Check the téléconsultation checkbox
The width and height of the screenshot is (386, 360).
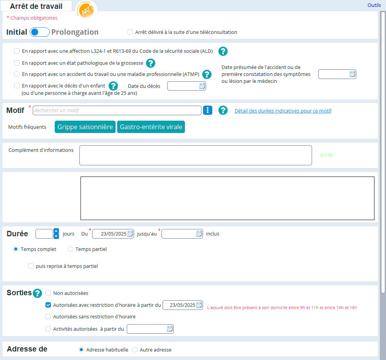(130, 32)
